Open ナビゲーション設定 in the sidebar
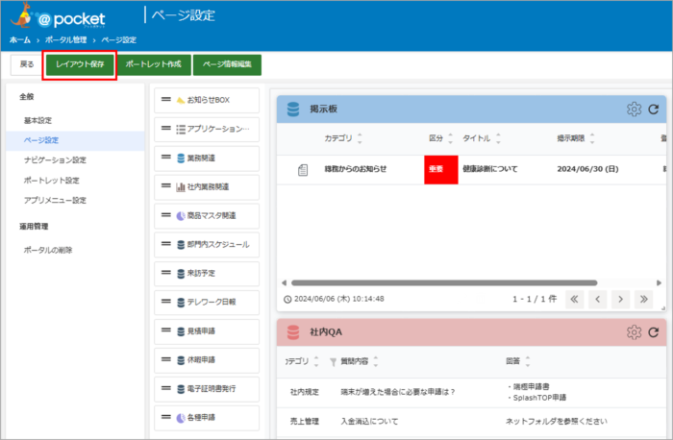Screen dimensions: 673x440 tap(55, 160)
